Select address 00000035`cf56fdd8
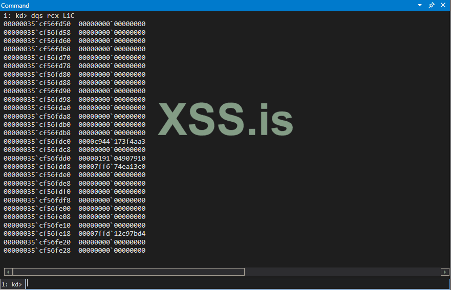The width and height of the screenshot is (451, 290). pyautogui.click(x=37, y=166)
